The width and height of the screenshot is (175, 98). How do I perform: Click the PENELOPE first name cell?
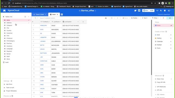click(x=45, y=26)
